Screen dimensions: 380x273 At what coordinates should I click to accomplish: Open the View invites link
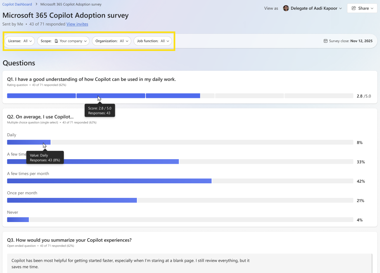pos(77,24)
